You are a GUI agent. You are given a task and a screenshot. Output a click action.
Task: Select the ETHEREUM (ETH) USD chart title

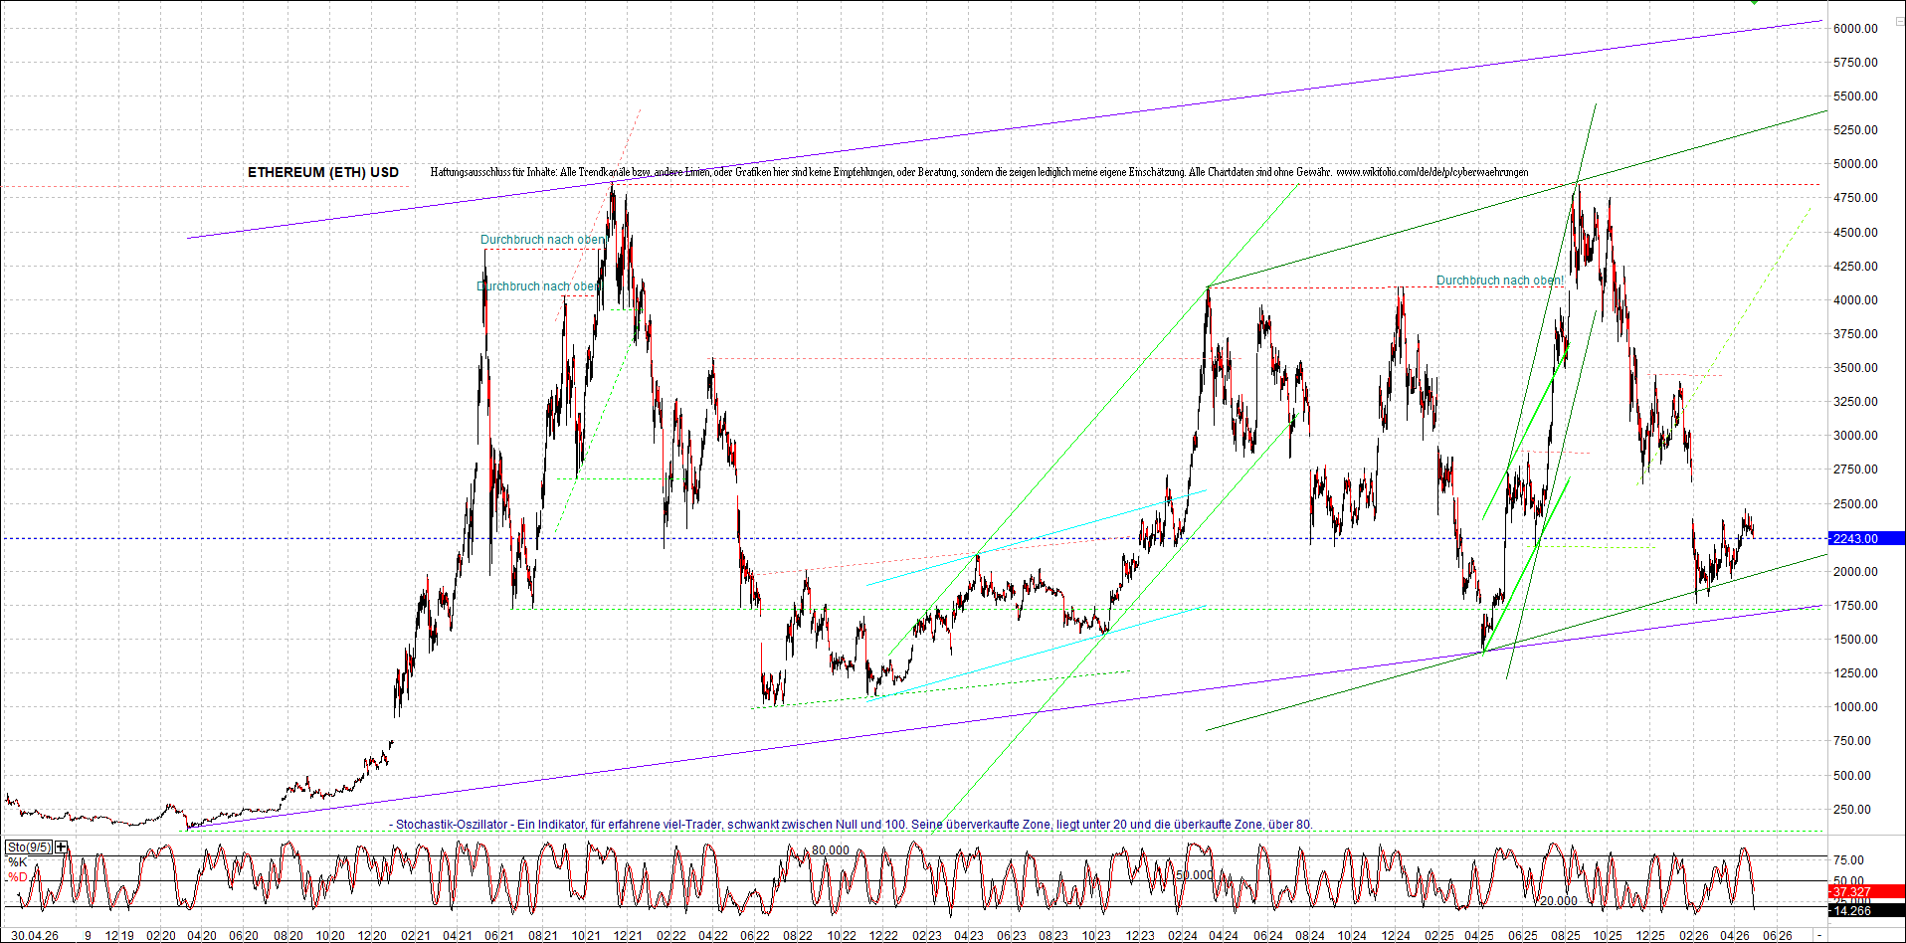pos(323,172)
